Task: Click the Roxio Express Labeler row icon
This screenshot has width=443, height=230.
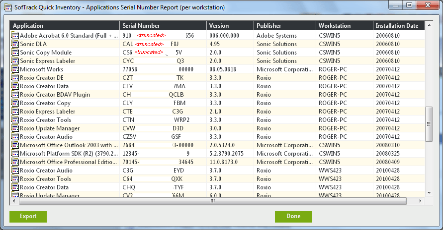Action: [x=15, y=112]
